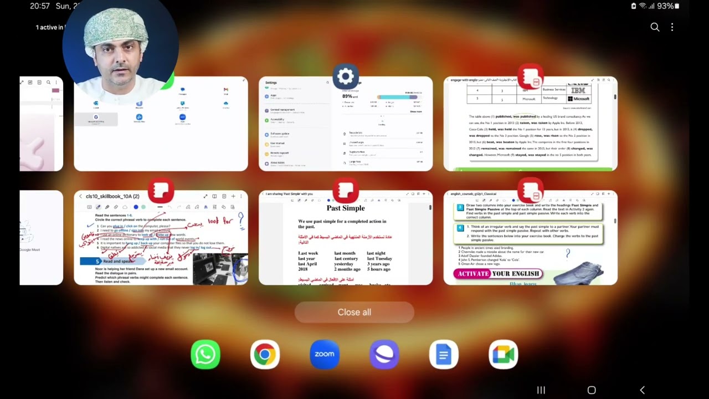709x399 pixels.
Task: Open the partially visible Google Meet card
Action: (42, 238)
